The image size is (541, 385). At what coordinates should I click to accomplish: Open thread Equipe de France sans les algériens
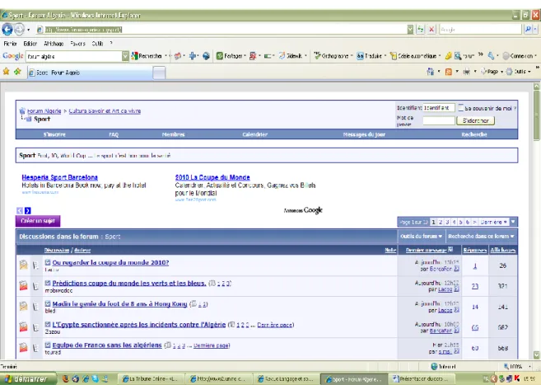tap(107, 345)
